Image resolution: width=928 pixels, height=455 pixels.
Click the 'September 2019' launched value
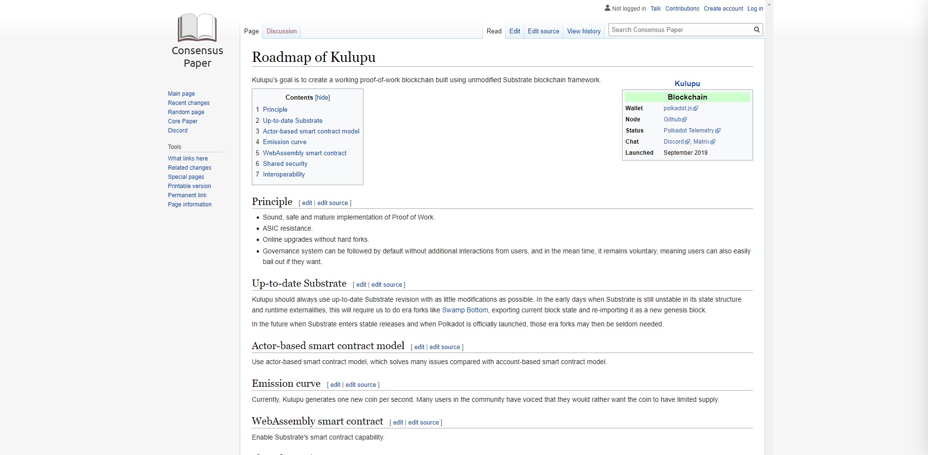(x=685, y=153)
